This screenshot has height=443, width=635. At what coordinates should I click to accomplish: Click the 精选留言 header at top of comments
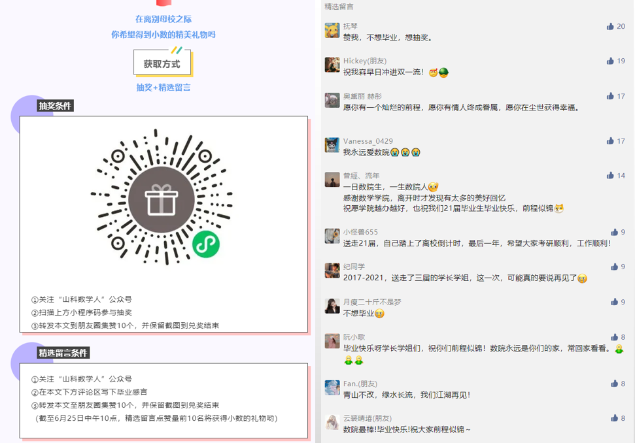pyautogui.click(x=339, y=7)
